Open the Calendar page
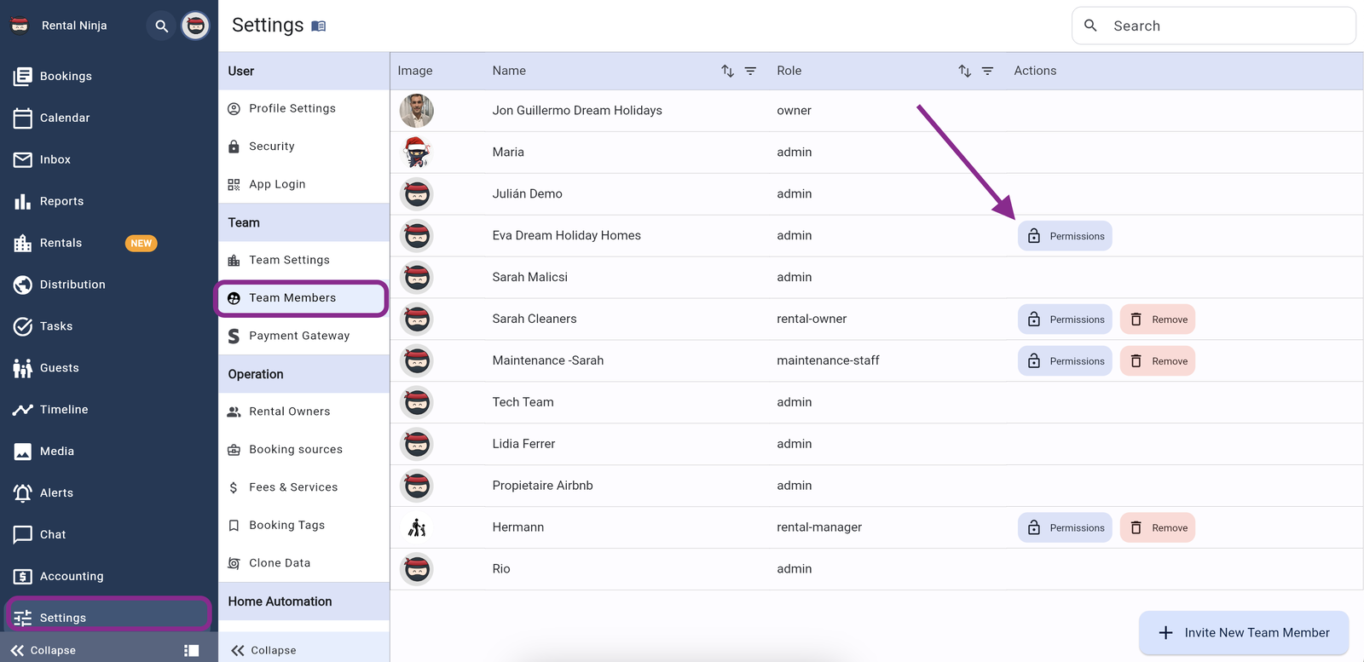The width and height of the screenshot is (1364, 662). (x=64, y=118)
